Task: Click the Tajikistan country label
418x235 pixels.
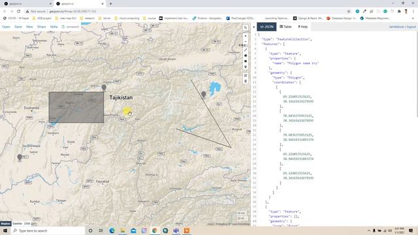Action: click(121, 97)
